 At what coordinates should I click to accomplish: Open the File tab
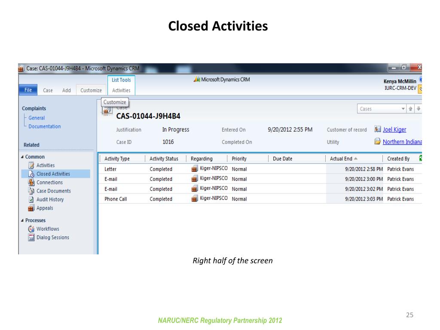click(28, 90)
